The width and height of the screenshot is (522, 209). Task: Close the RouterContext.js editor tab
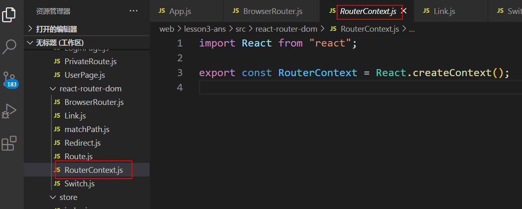point(404,11)
